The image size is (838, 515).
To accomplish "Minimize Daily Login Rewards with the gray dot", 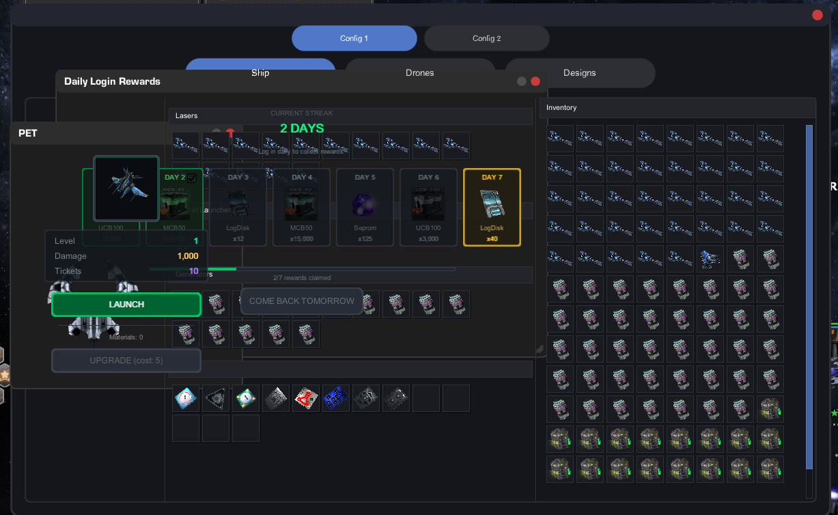I will tap(522, 81).
